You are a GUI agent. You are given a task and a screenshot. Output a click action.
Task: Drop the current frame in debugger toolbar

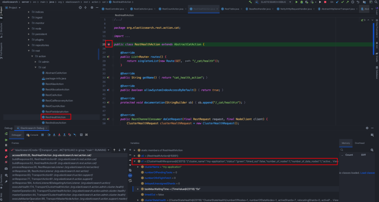pos(69,135)
